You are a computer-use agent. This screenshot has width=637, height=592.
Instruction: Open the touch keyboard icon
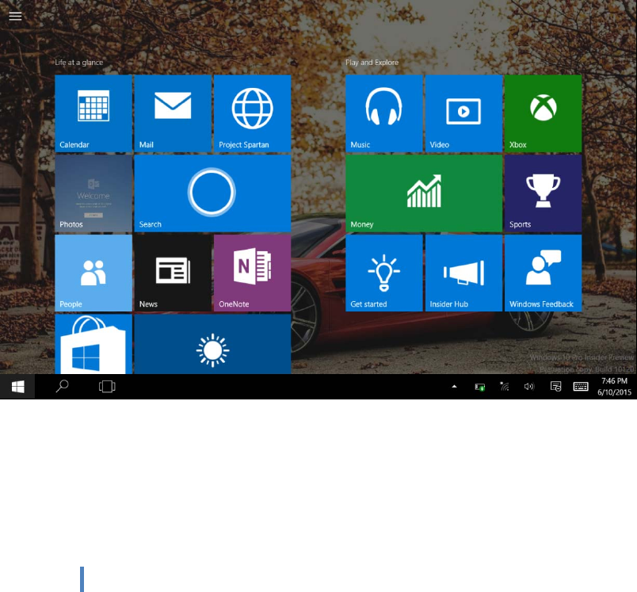[x=581, y=387]
